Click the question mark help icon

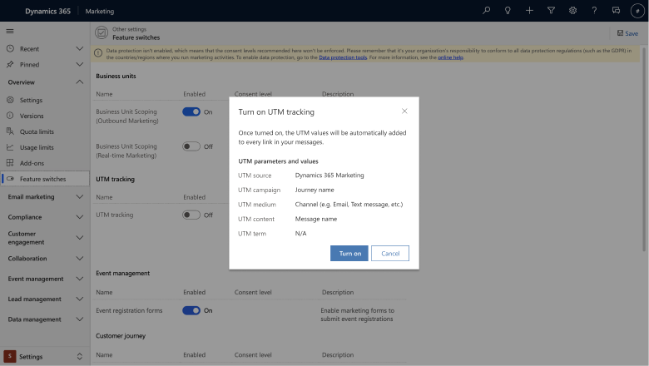[594, 11]
